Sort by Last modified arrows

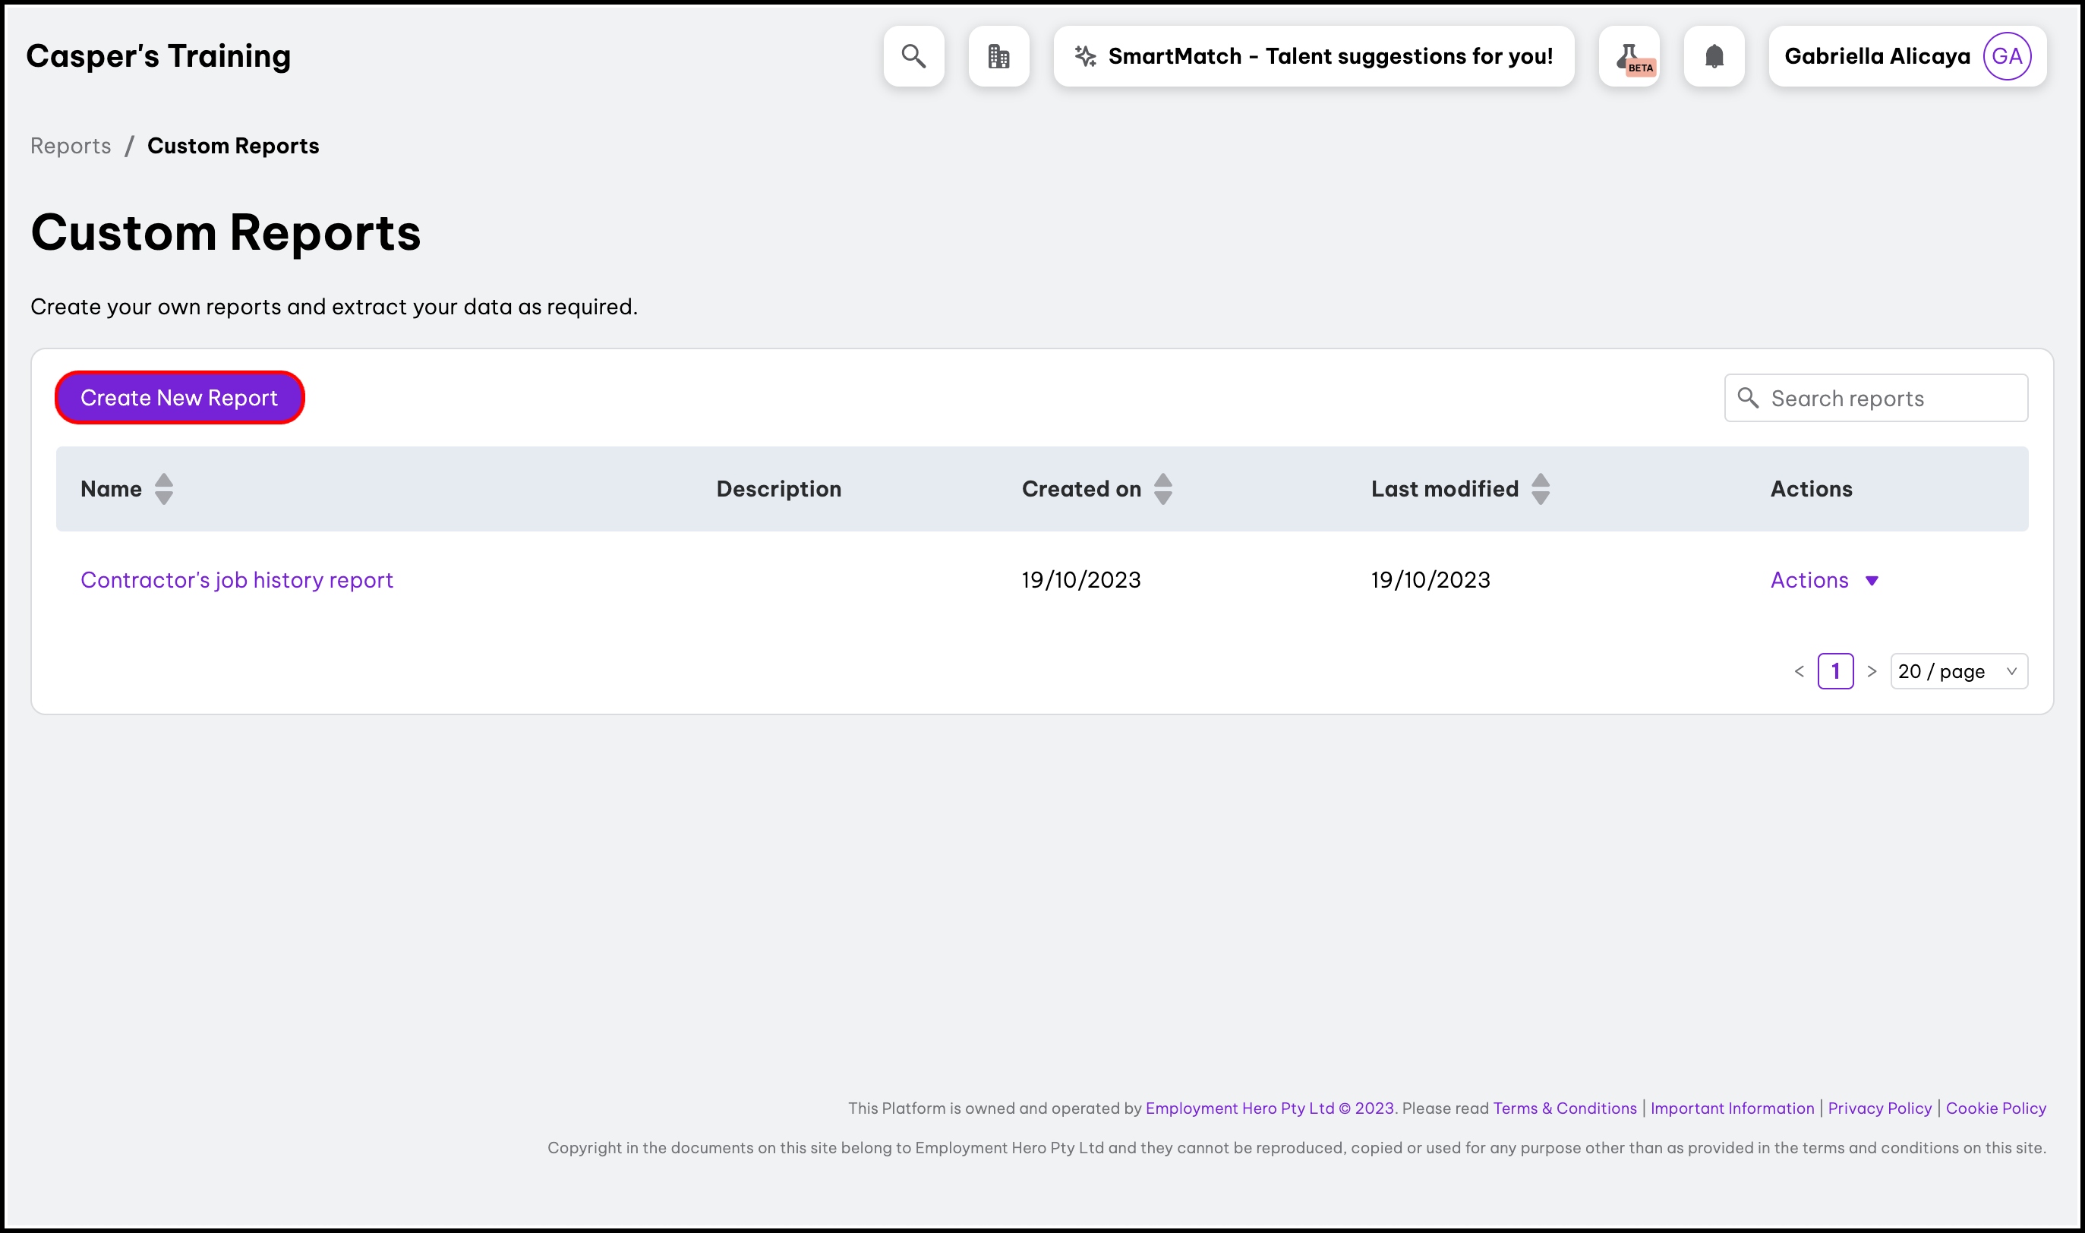coord(1540,488)
